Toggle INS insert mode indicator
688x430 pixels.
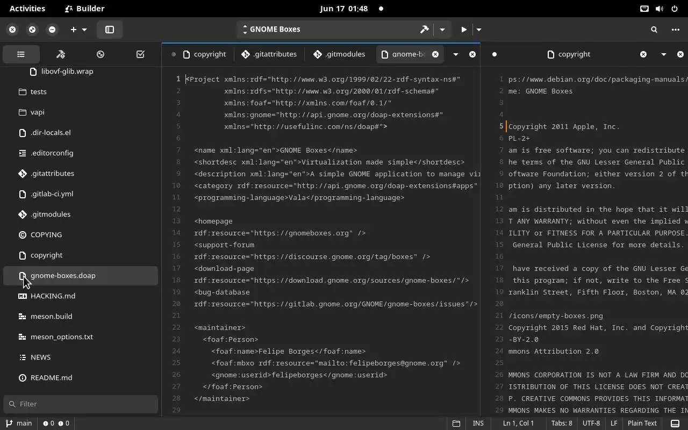[x=478, y=424]
